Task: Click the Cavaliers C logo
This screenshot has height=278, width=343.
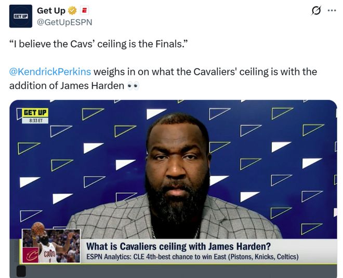Action: (x=31, y=255)
